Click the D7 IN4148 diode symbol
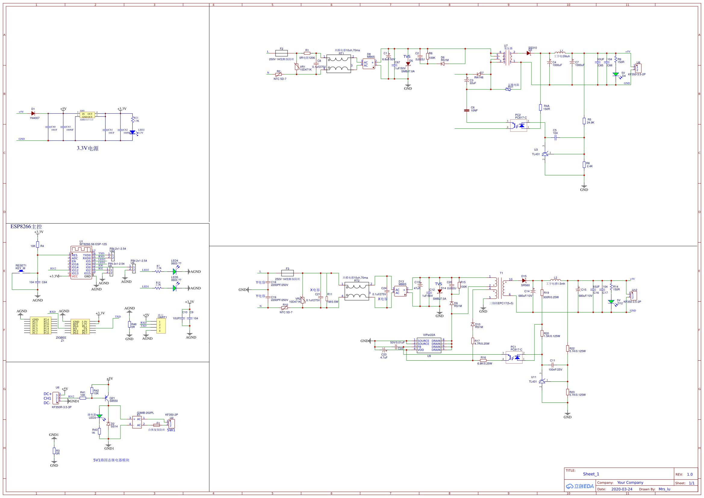The image size is (704, 498). coord(479,74)
